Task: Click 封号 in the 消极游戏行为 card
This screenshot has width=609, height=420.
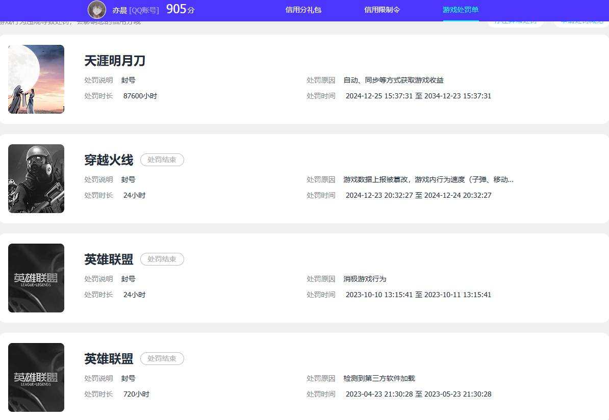Action: click(x=128, y=279)
